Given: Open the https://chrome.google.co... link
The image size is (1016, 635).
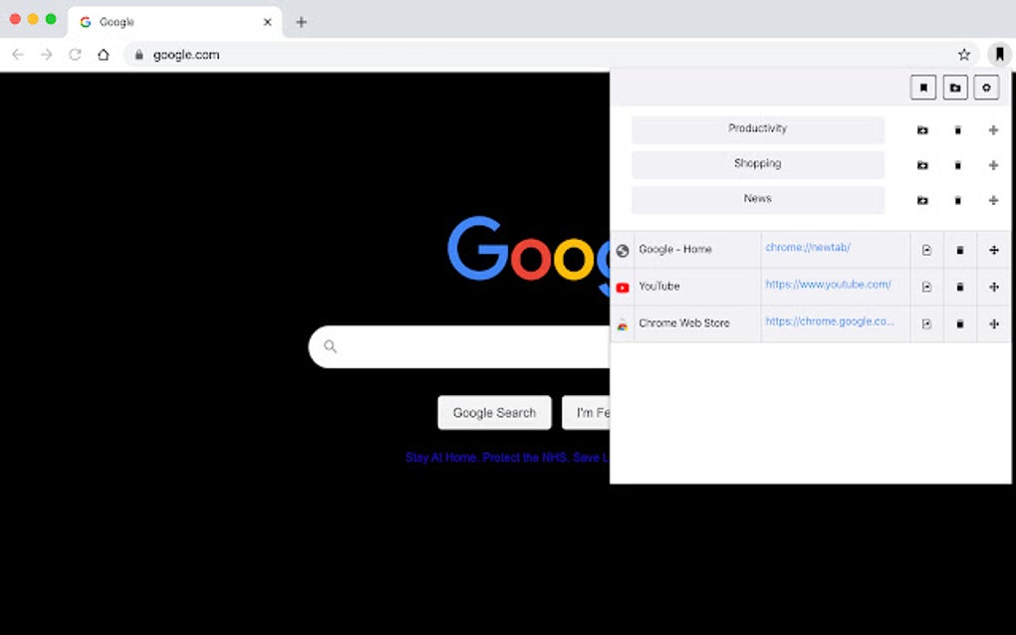Looking at the screenshot, I should [x=830, y=321].
